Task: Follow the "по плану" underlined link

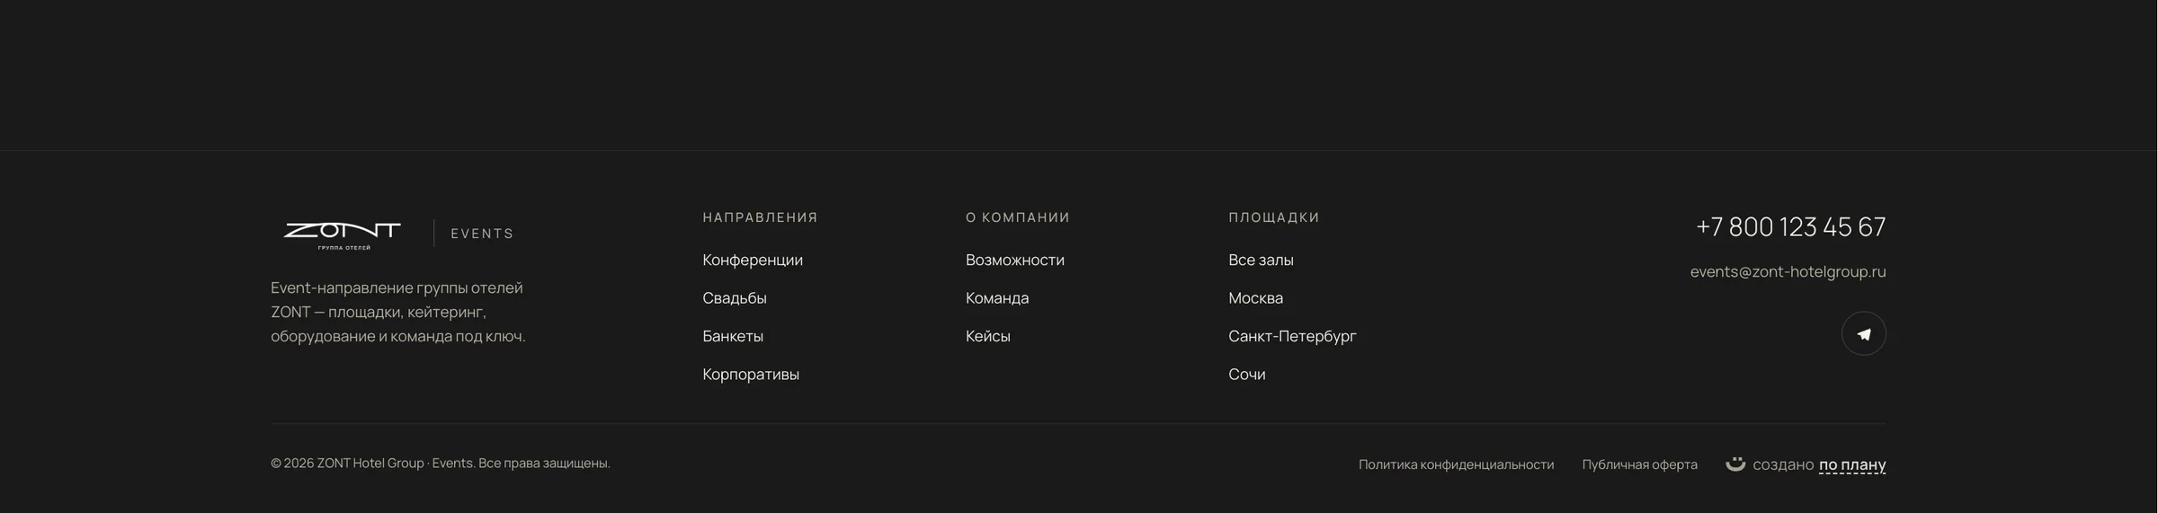Action: tap(1852, 464)
